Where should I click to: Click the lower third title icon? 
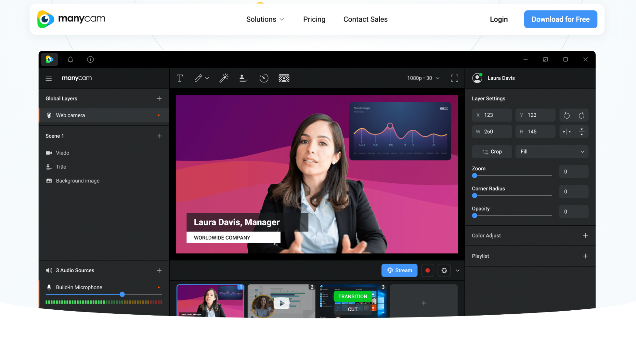[x=244, y=78]
